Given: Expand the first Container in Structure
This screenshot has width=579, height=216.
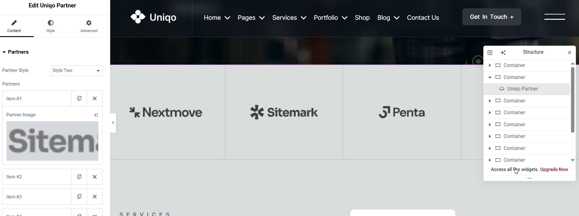Looking at the screenshot, I should (x=490, y=65).
